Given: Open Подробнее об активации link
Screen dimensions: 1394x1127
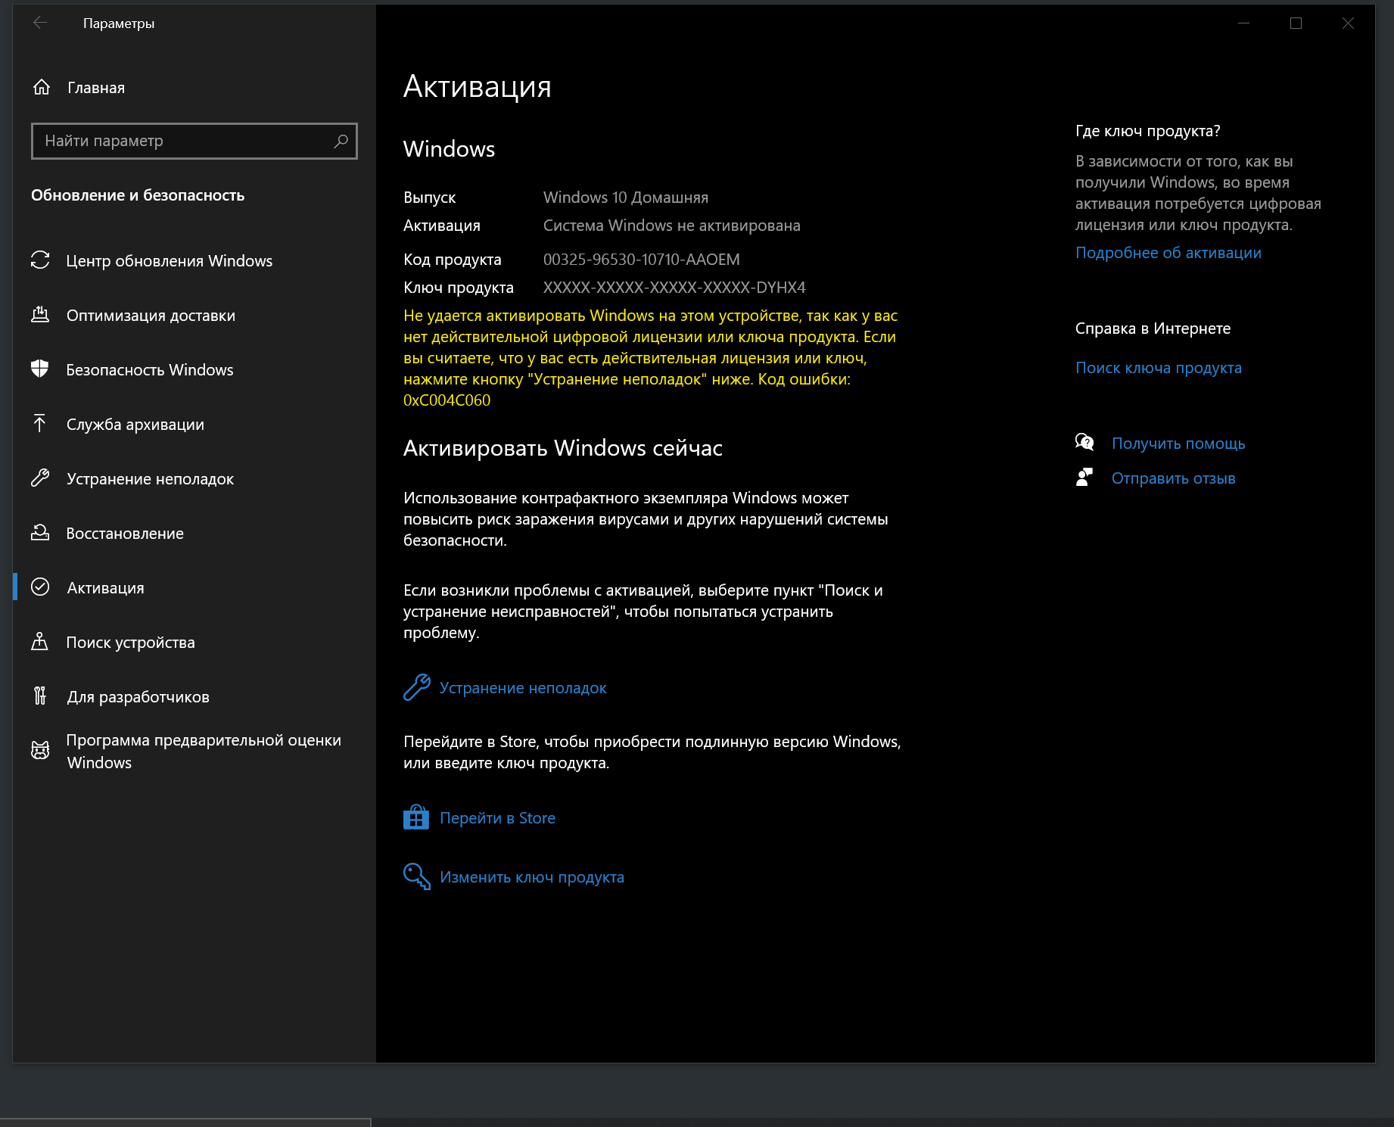Looking at the screenshot, I should [1168, 252].
